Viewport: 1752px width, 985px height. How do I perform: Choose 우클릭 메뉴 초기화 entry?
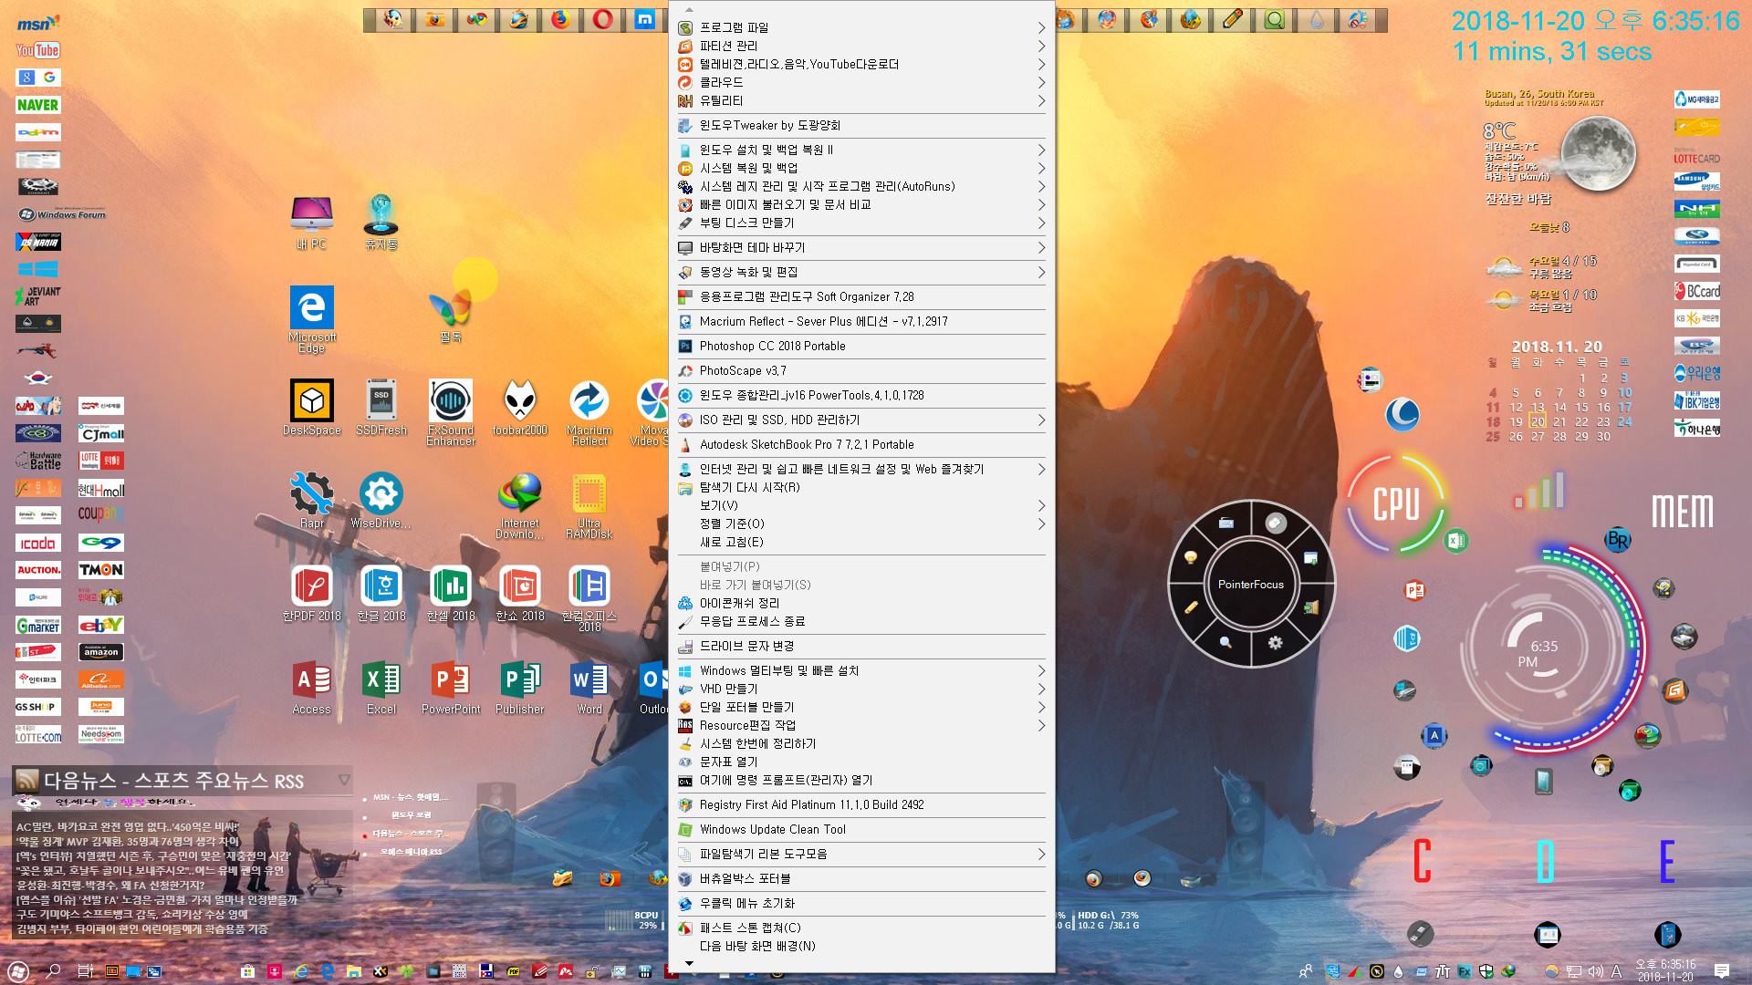[x=861, y=903]
